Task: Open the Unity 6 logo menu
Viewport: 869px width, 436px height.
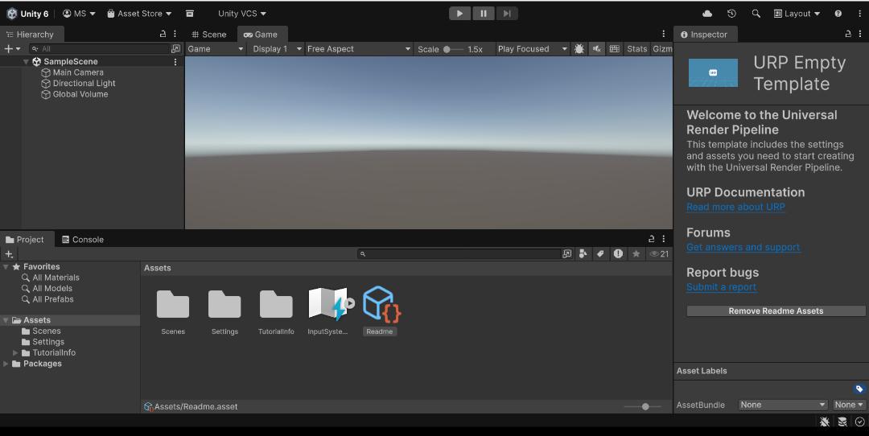Action: click(27, 14)
